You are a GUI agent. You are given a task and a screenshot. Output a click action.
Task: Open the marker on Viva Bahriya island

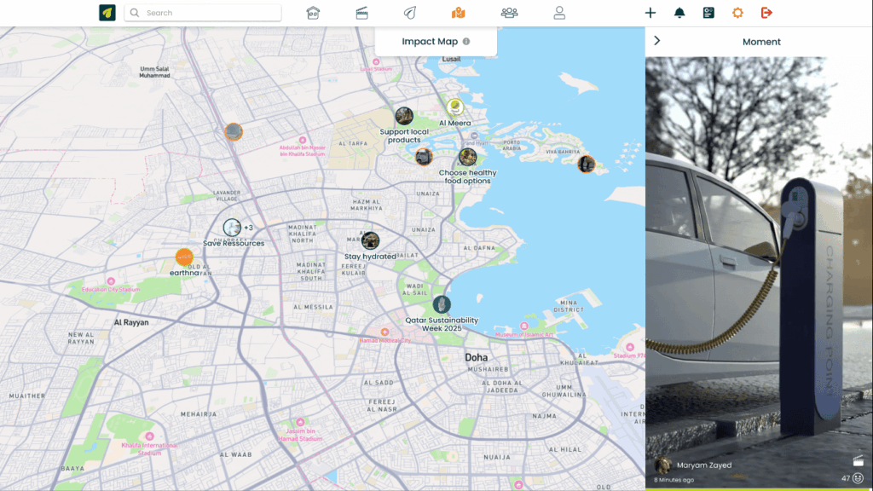coord(587,165)
